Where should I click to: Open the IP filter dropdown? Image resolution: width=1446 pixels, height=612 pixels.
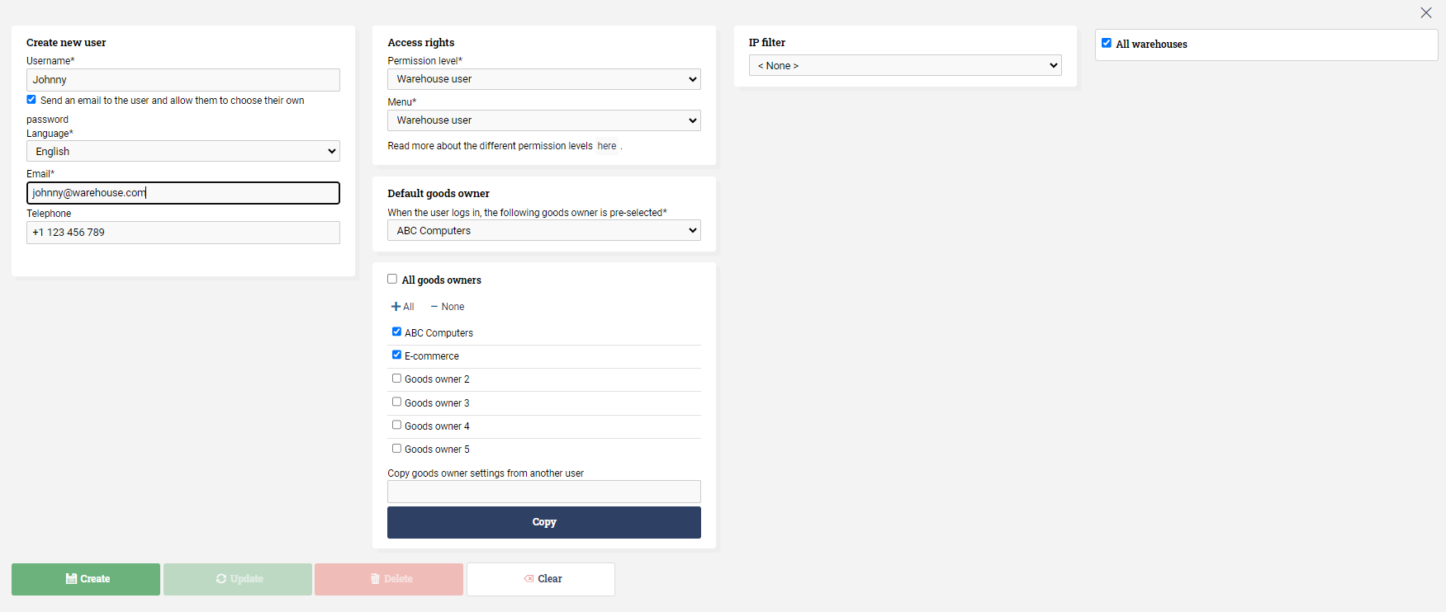tap(905, 65)
